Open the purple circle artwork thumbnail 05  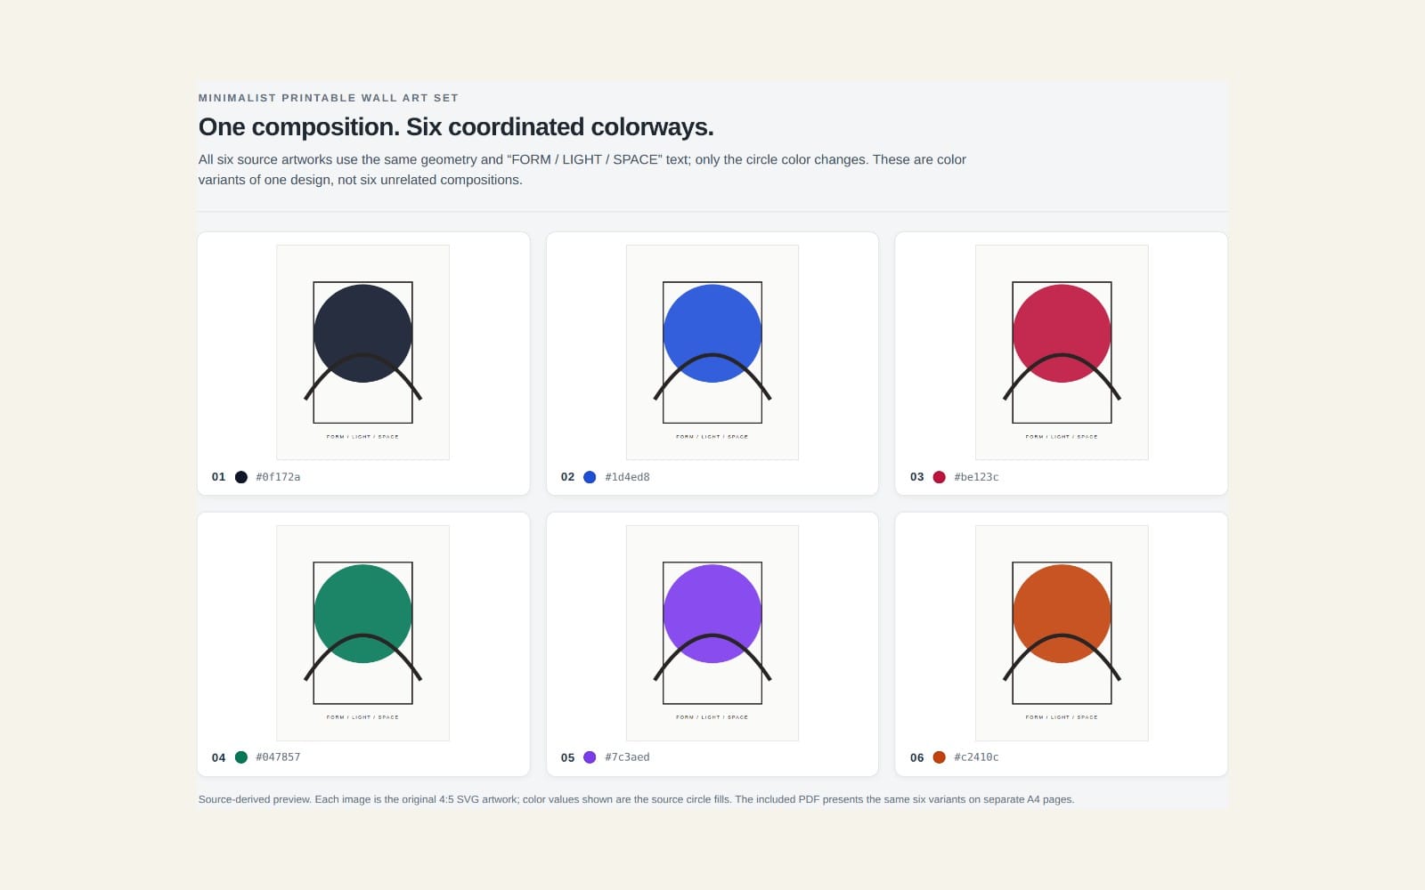tap(712, 633)
